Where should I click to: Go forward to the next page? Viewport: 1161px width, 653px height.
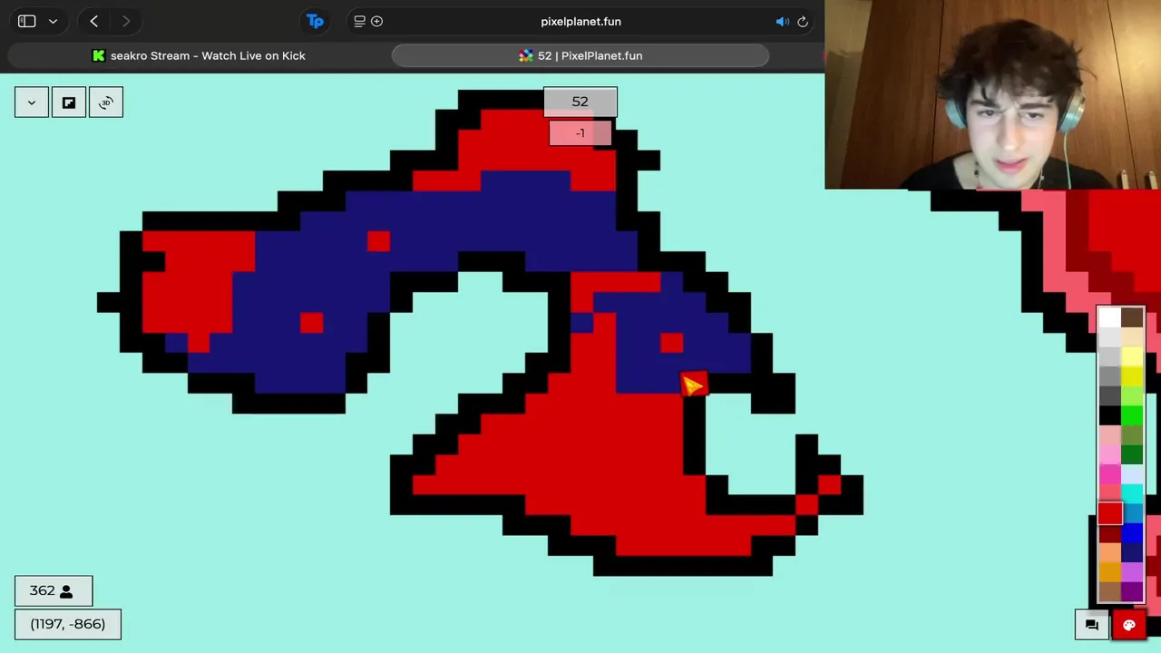point(126,21)
